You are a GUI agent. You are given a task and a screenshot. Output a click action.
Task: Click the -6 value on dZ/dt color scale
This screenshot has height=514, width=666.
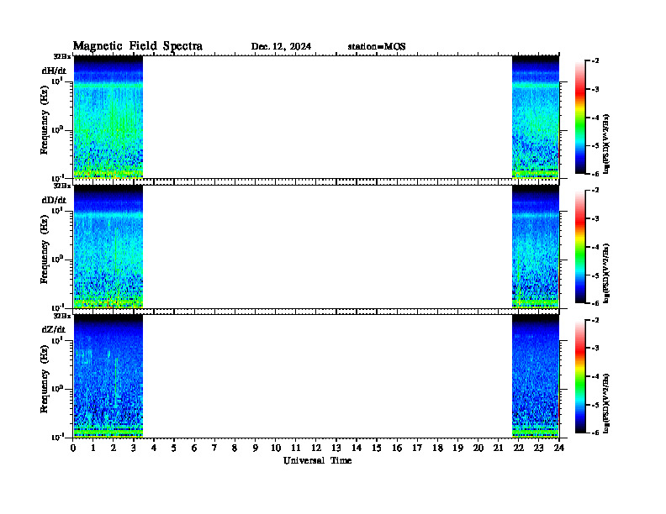point(595,433)
